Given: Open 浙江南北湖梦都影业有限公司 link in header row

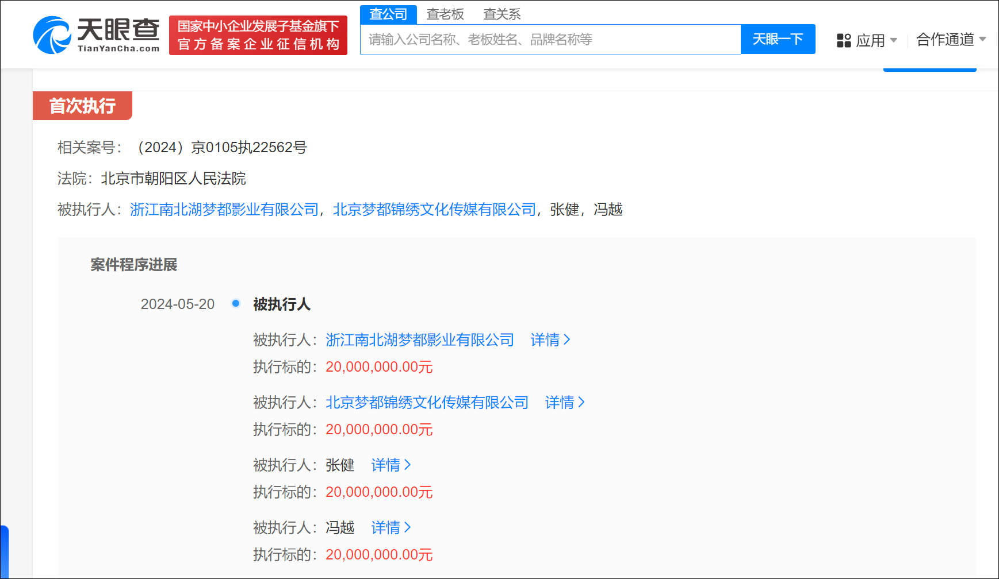Looking at the screenshot, I should (224, 210).
